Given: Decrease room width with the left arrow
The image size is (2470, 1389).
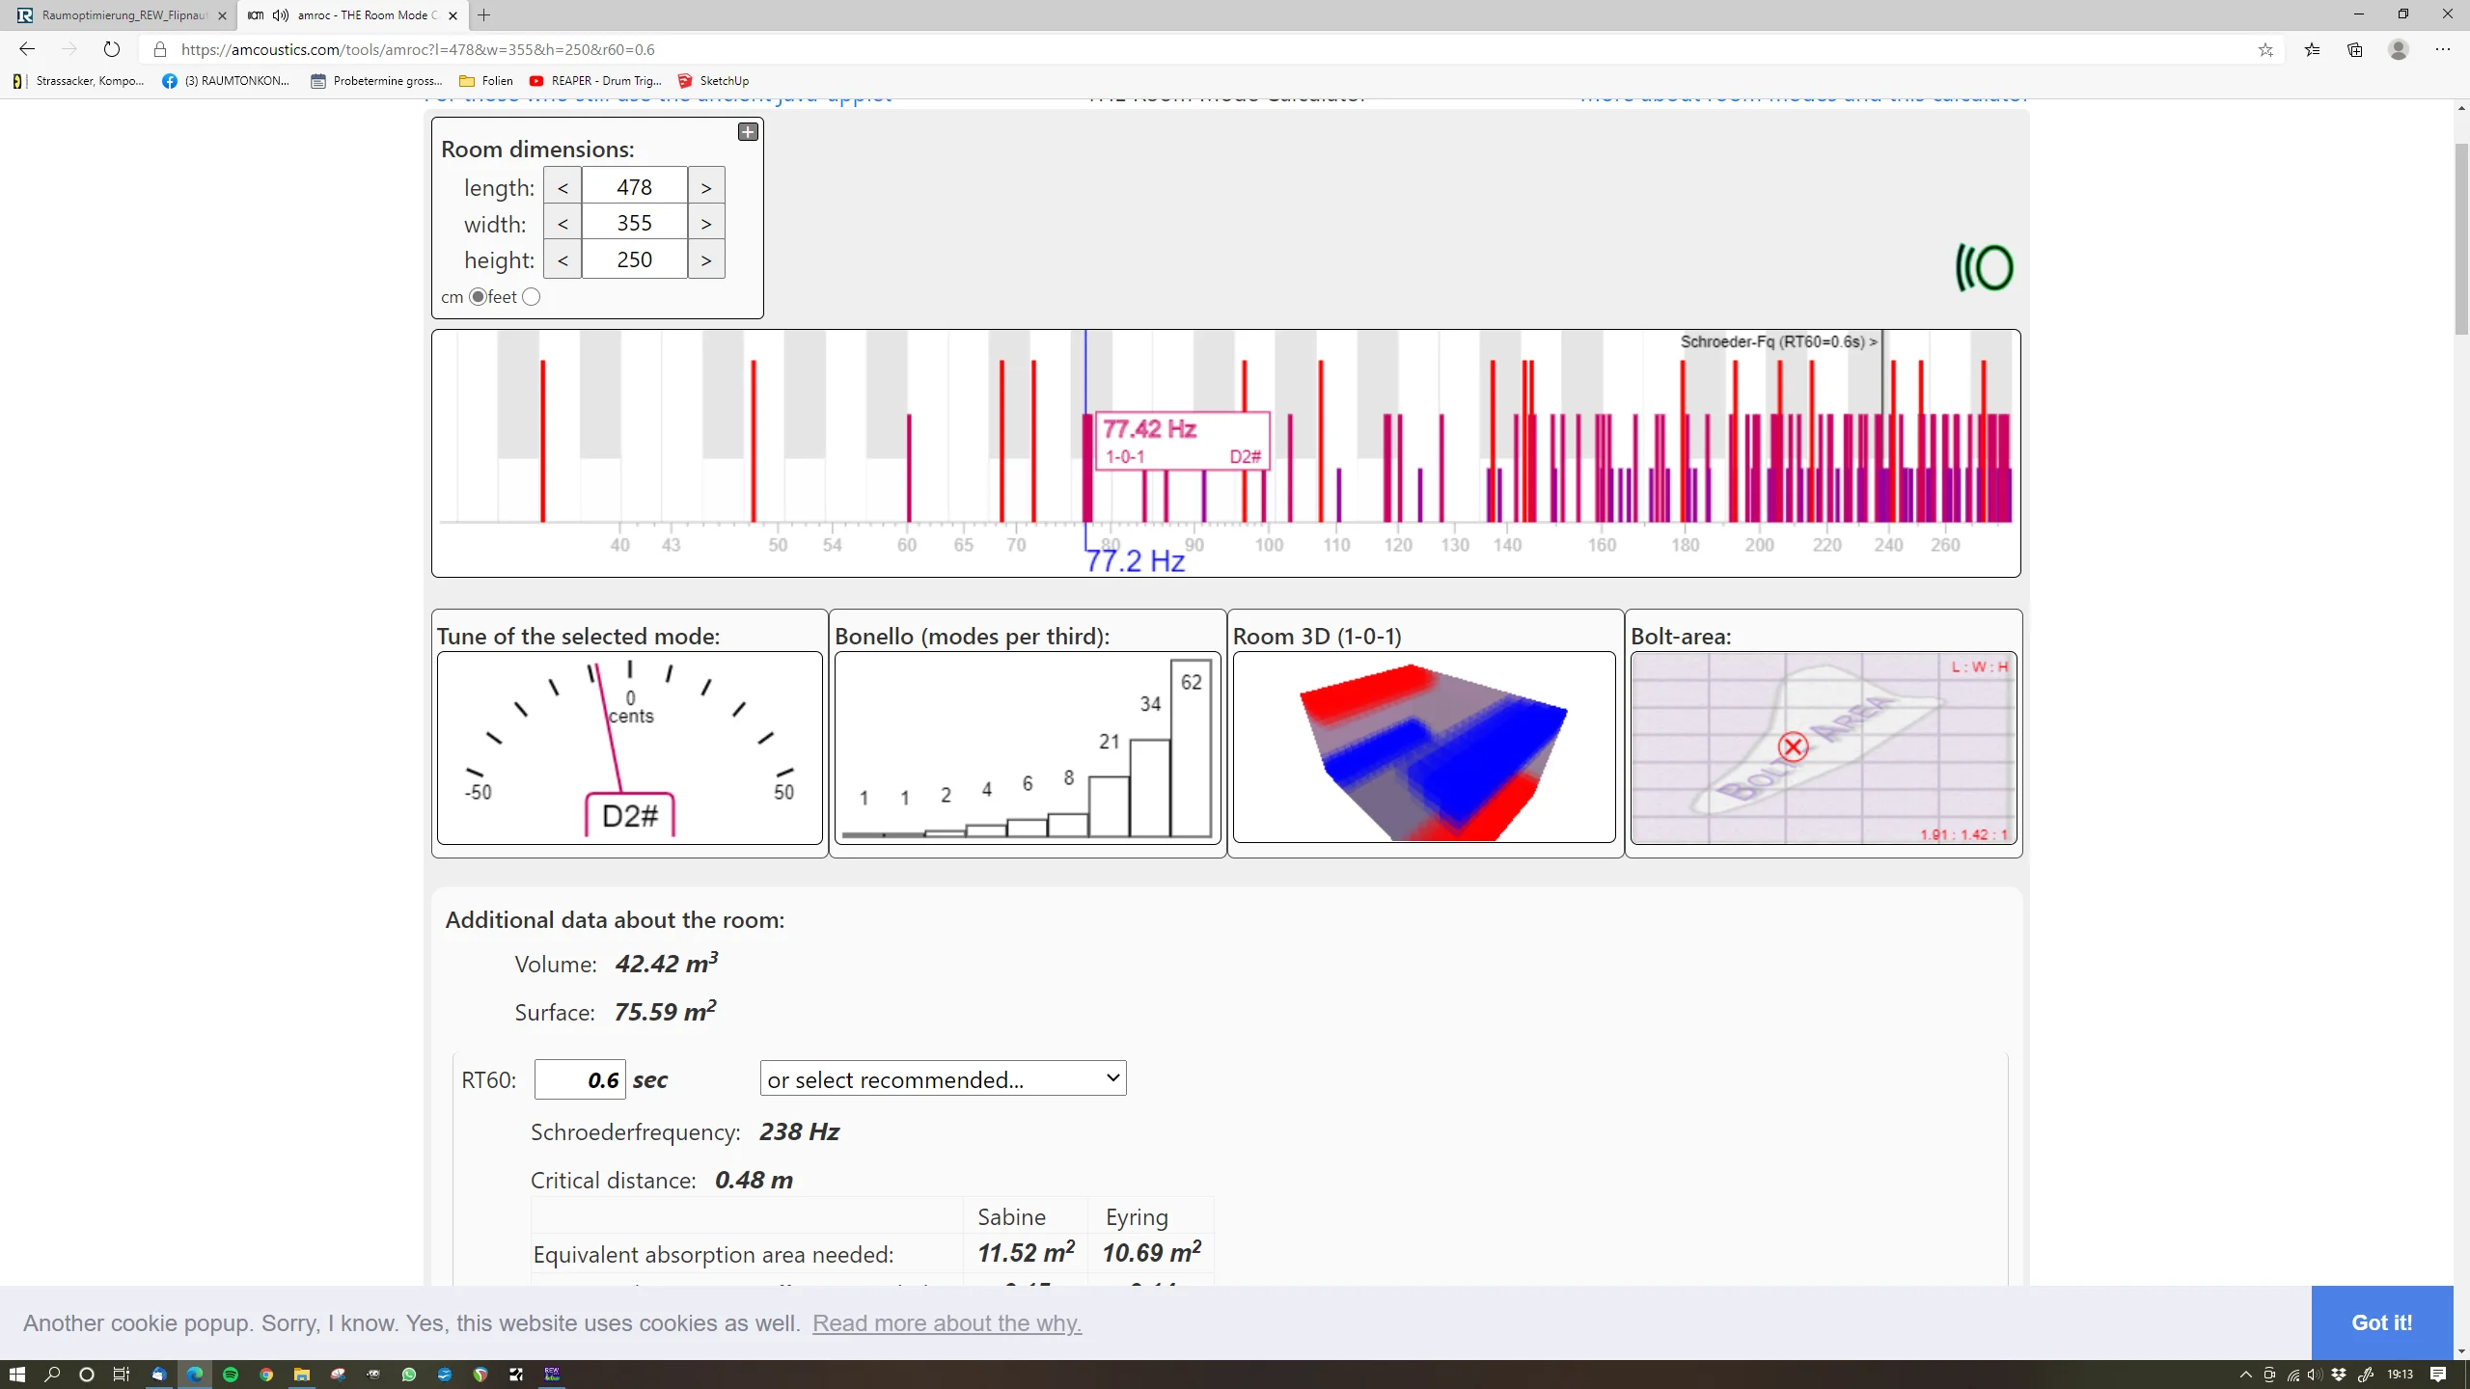Looking at the screenshot, I should click(x=563, y=224).
